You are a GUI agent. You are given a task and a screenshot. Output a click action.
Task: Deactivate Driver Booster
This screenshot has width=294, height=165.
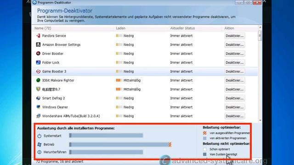pos(235,54)
